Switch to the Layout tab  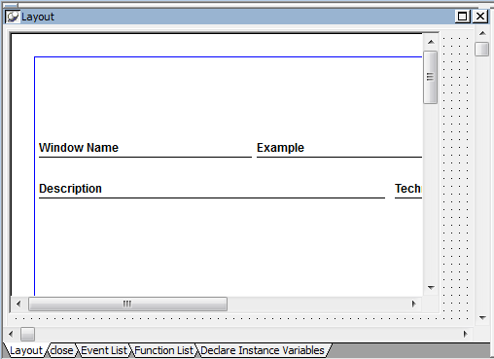[26, 350]
